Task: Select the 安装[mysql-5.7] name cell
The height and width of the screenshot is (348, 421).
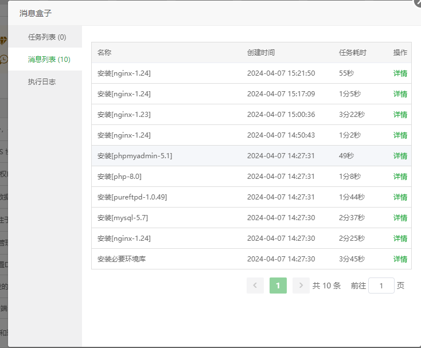Action: (122, 218)
